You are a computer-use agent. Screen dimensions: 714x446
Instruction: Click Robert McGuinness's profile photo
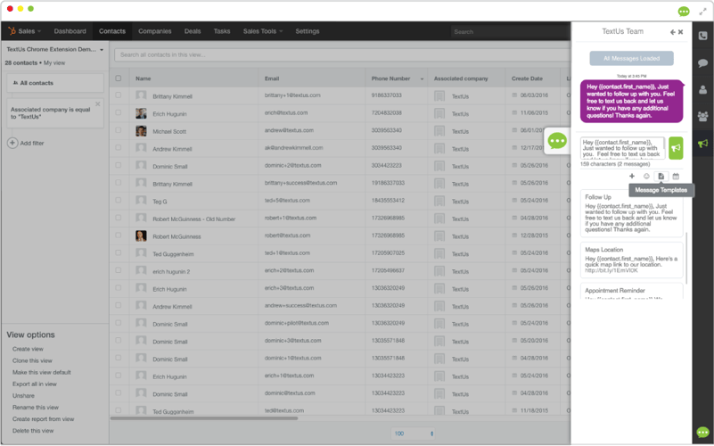141,235
